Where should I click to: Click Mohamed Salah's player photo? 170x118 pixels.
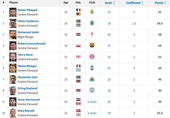click(13, 34)
